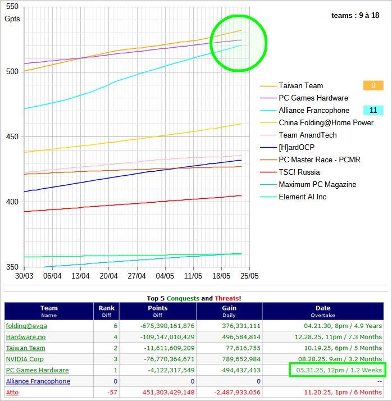Open the Hardware.no team link
The width and height of the screenshot is (392, 401).
pos(26,337)
